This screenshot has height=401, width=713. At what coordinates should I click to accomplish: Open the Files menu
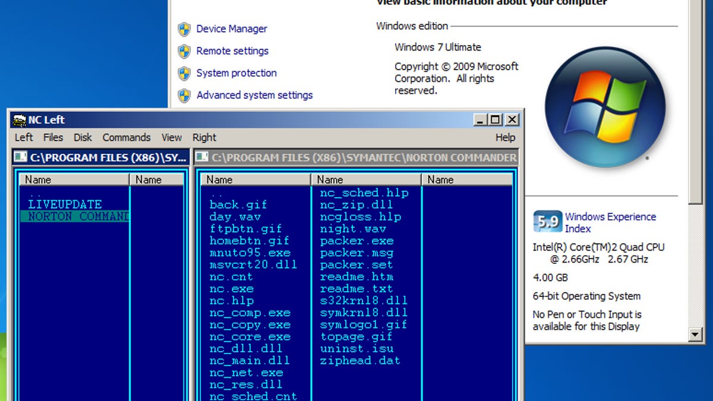53,137
